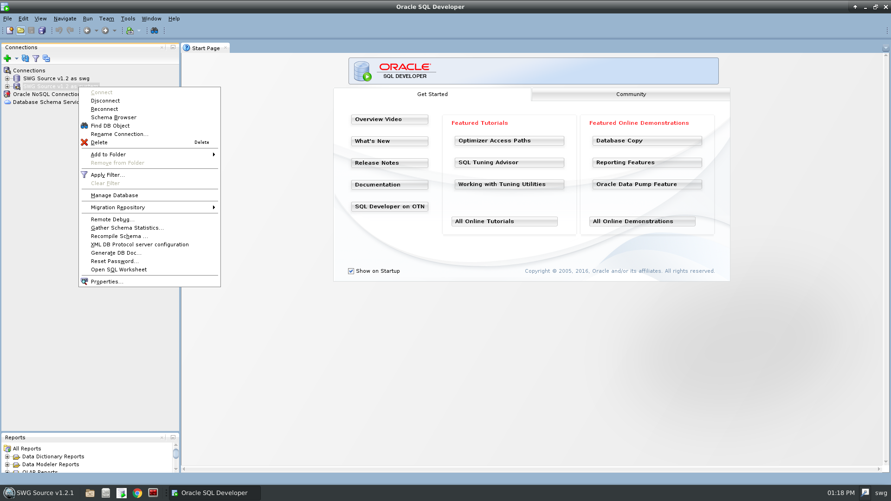891x501 pixels.
Task: Toggle the Show on Startup checkbox
Action: point(351,271)
